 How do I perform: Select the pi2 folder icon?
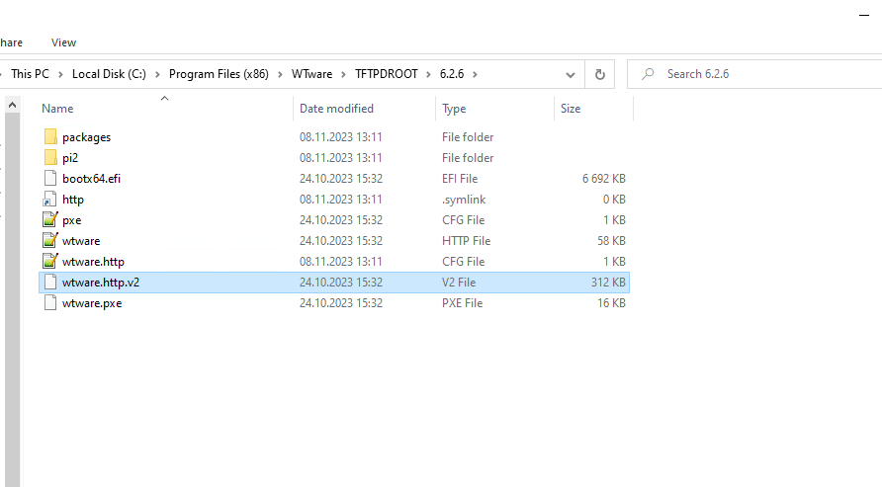pos(50,158)
